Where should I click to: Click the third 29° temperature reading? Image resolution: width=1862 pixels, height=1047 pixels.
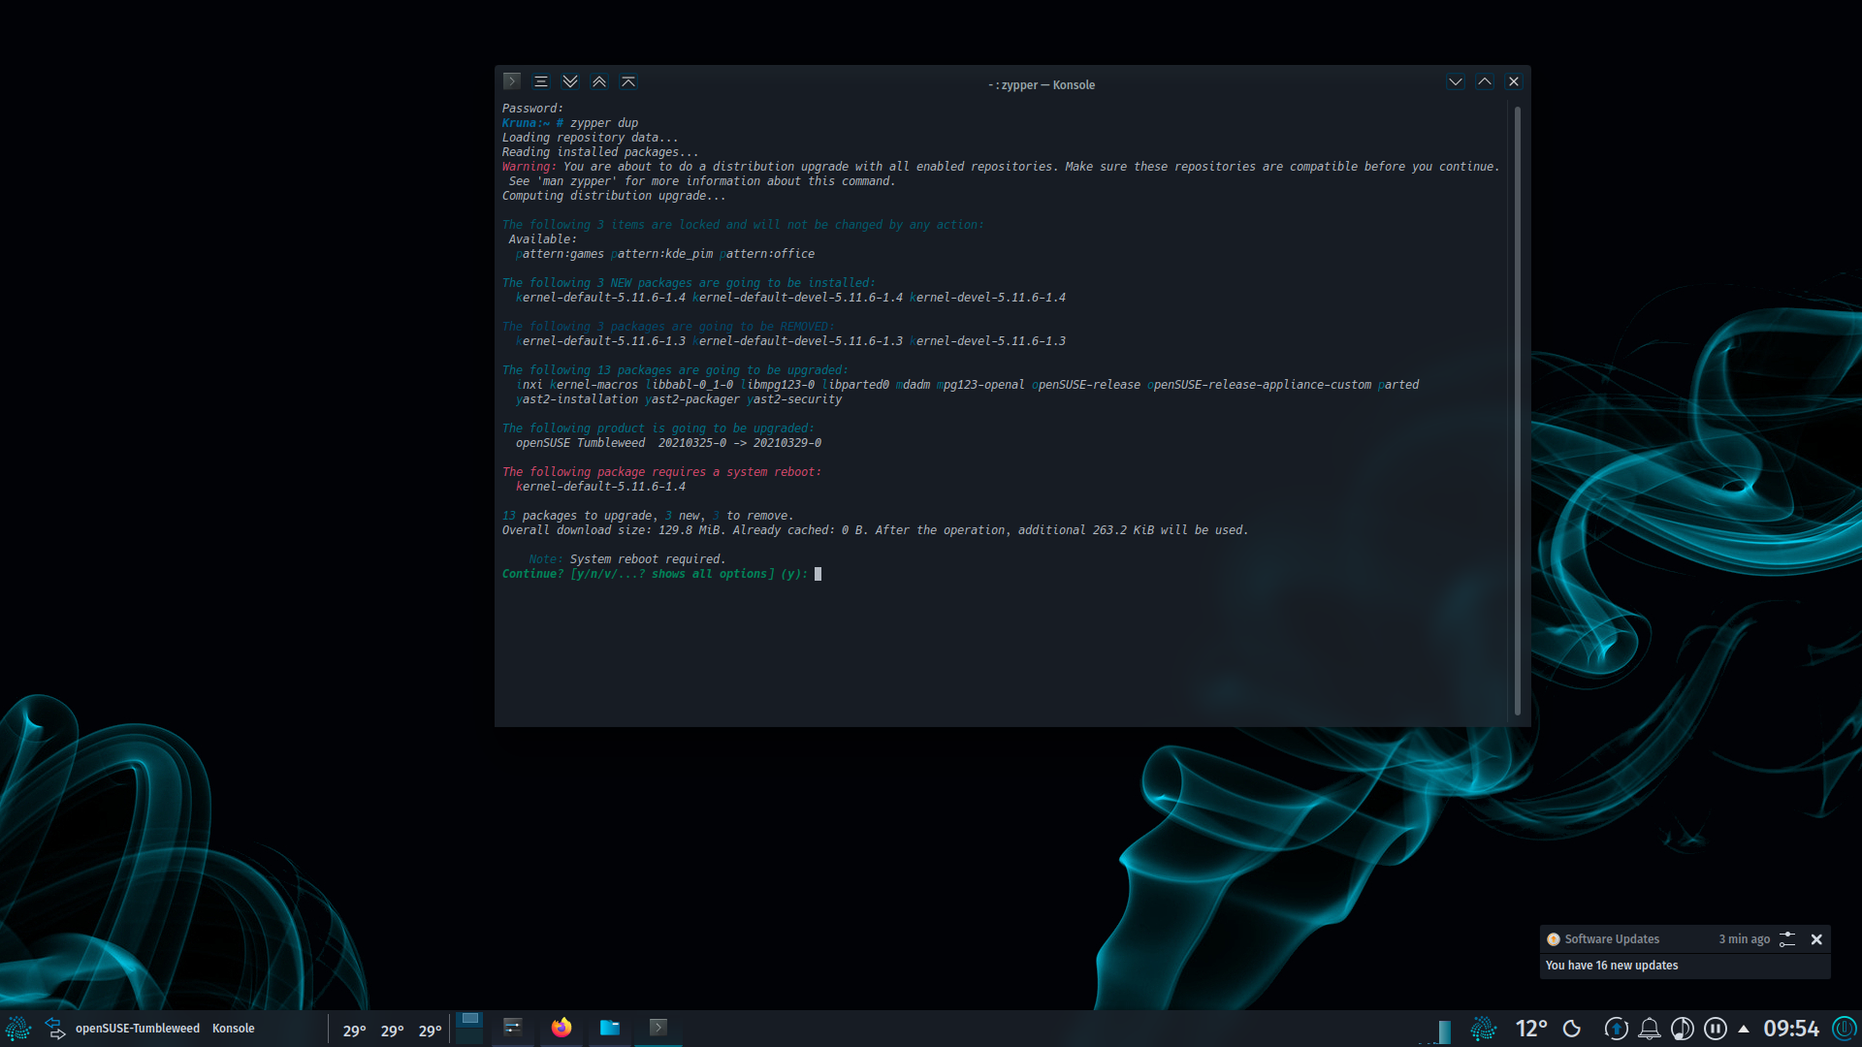pos(430,1031)
